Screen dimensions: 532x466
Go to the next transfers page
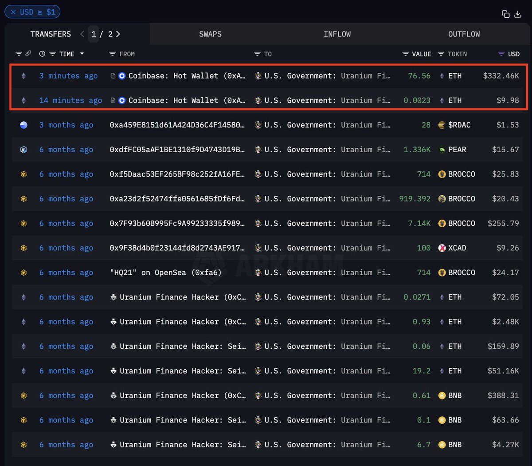click(118, 34)
